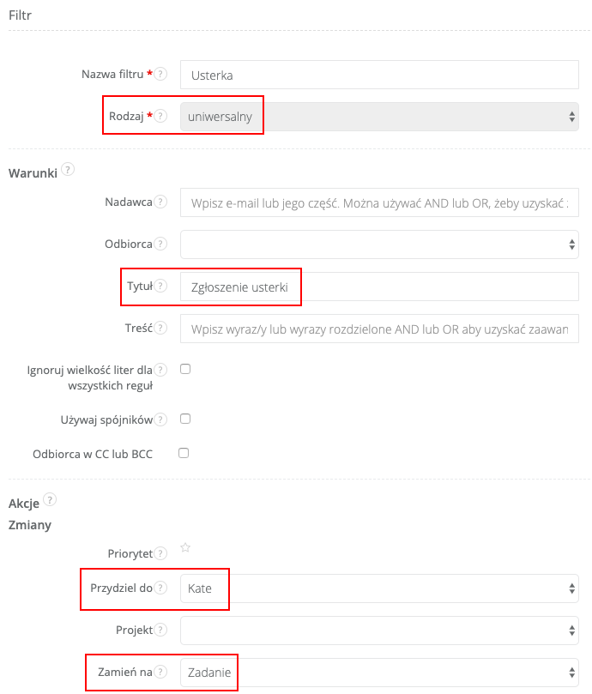Open Zamień na dropdown showing Zadanie
The width and height of the screenshot is (592, 694).
point(379,673)
